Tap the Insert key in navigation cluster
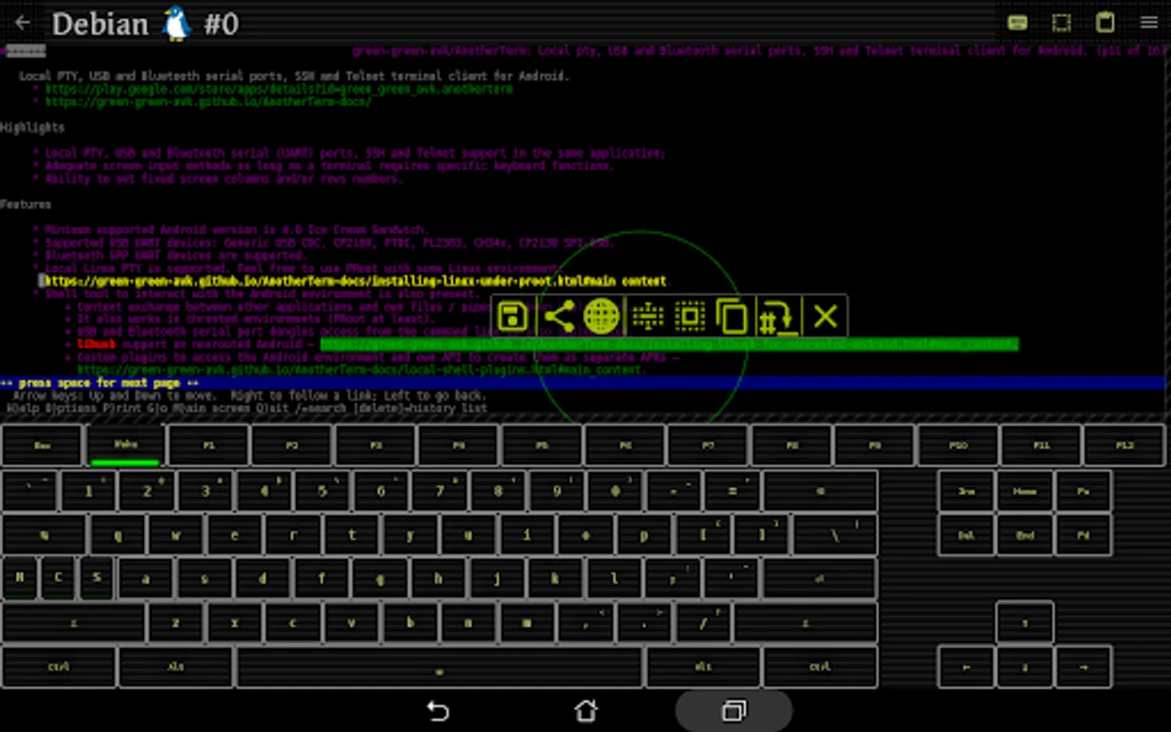Image resolution: width=1171 pixels, height=732 pixels. [967, 491]
